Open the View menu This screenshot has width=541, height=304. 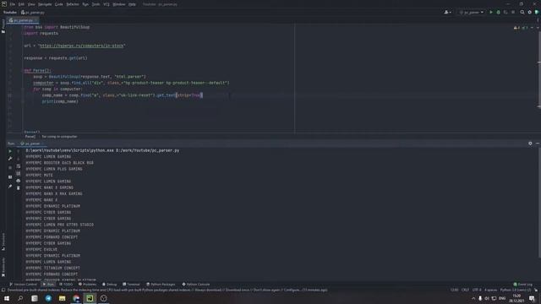(31, 4)
